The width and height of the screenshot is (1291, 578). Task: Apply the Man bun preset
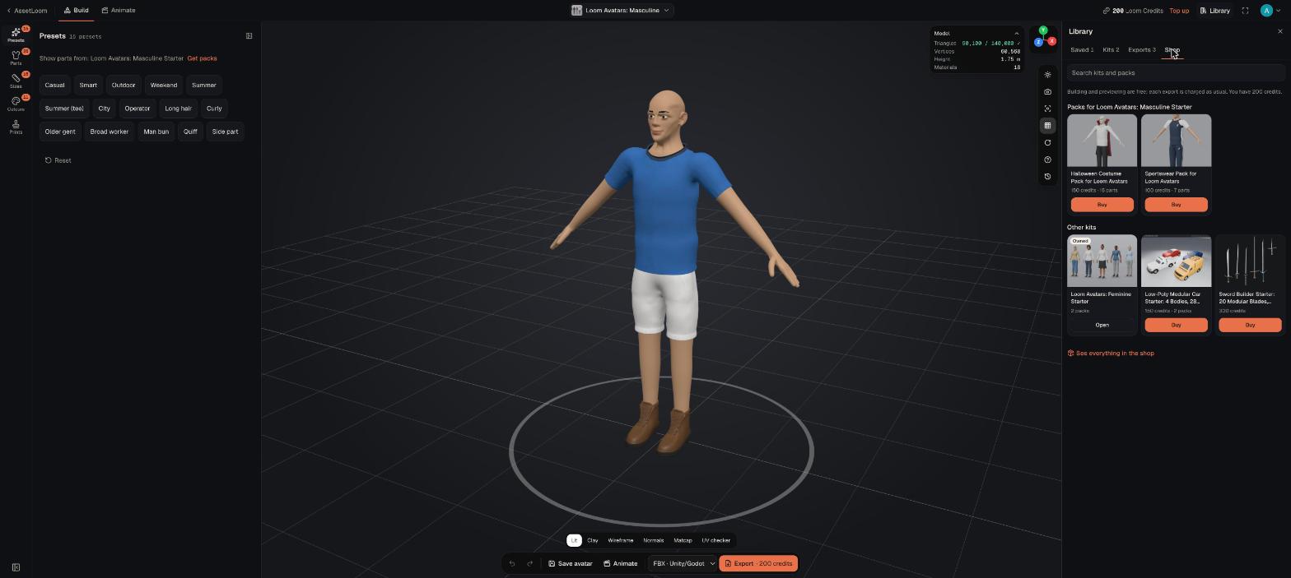156,132
